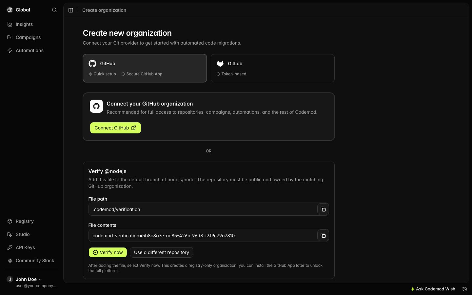The width and height of the screenshot is (472, 295).
Task: Click the Secure GitHub App label
Action: click(144, 74)
